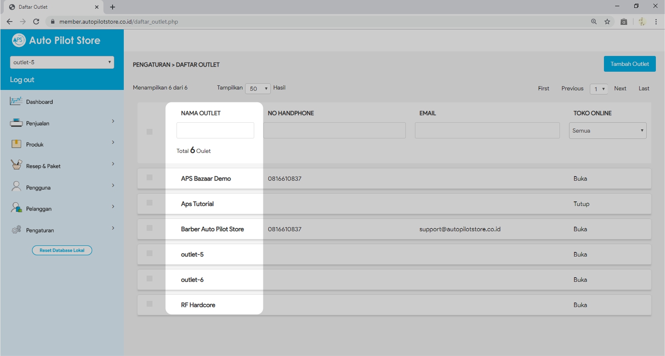Image resolution: width=665 pixels, height=356 pixels.
Task: Open the Toko Online Semua filter
Action: 607,131
